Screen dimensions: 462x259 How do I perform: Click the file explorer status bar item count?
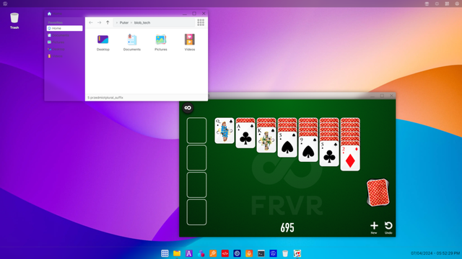click(105, 98)
